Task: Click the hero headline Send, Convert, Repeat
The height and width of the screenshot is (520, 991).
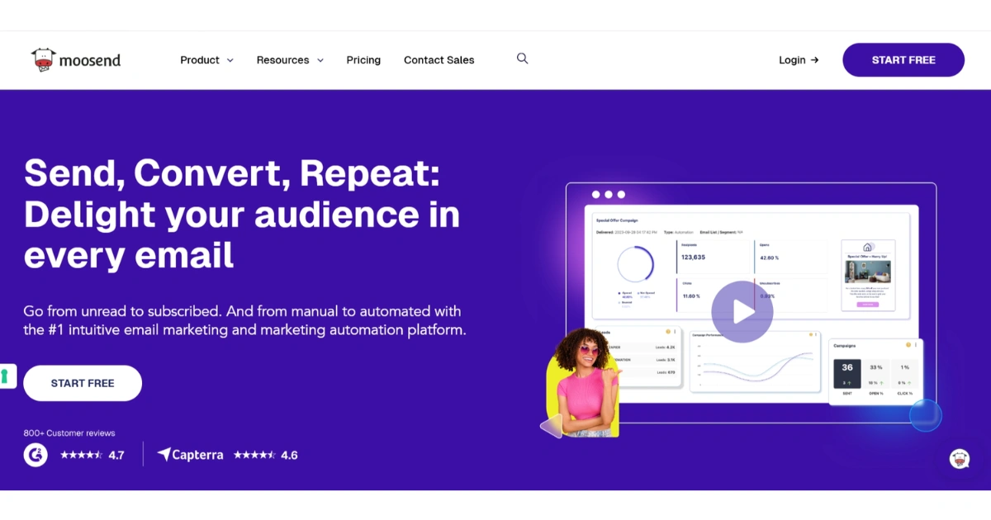Action: pos(232,173)
